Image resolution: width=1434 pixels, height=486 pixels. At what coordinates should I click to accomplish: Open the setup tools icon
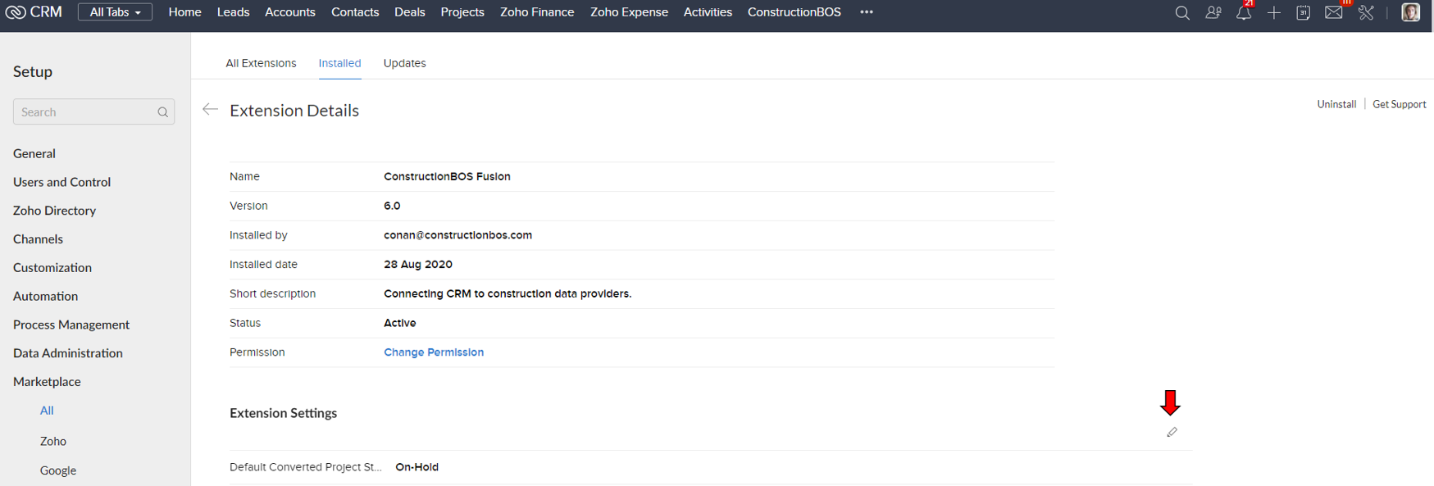[1366, 12]
